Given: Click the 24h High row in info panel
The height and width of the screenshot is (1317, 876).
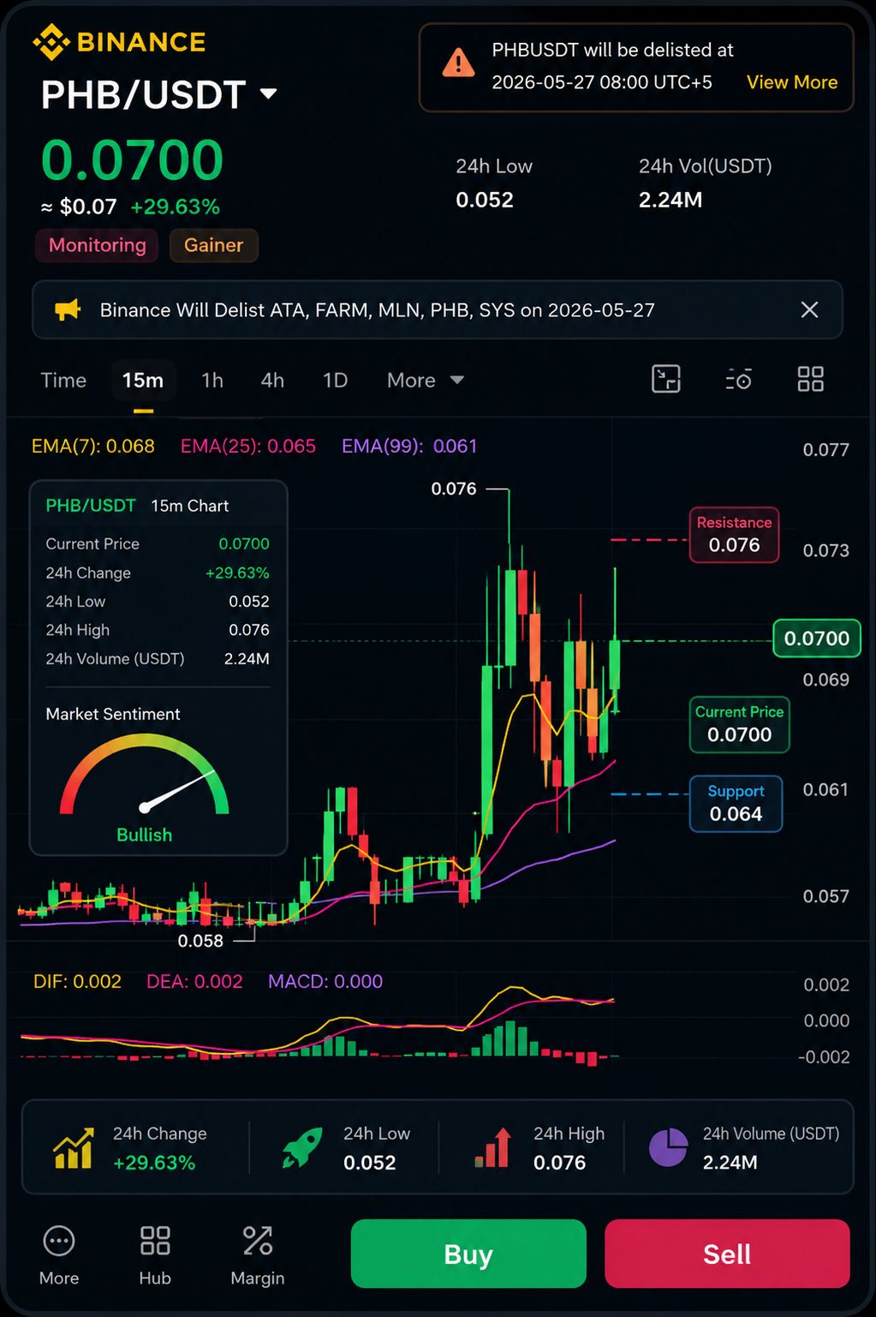Looking at the screenshot, I should click(x=158, y=630).
